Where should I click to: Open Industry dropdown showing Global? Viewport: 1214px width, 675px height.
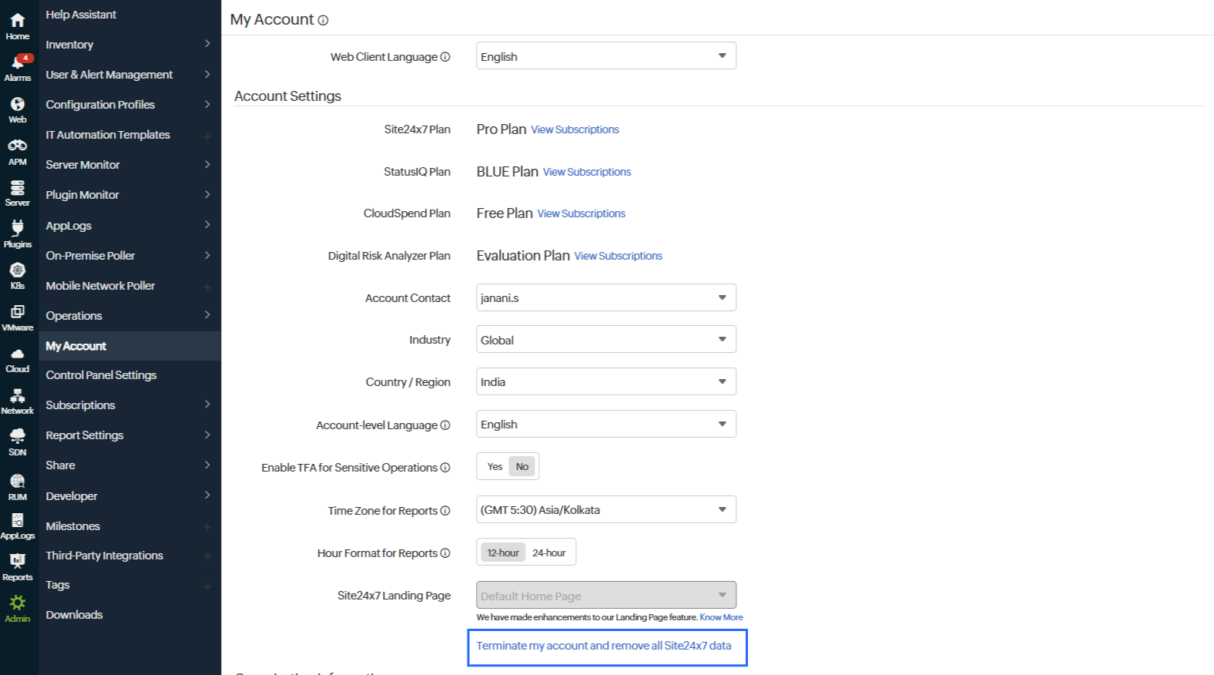pos(606,339)
